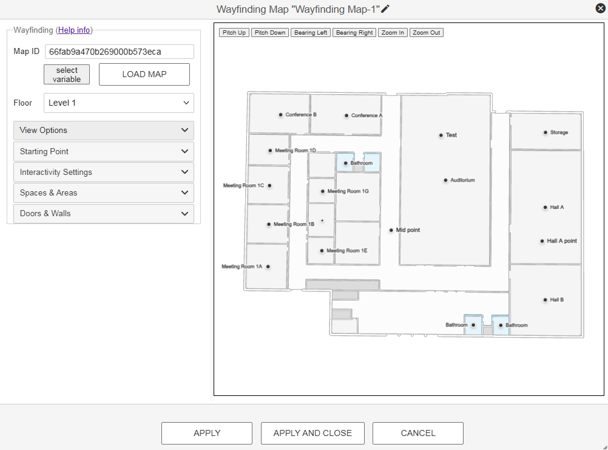Screen dimensions: 608x450
Task: Zoom In on the floor plan
Action: pyautogui.click(x=392, y=32)
